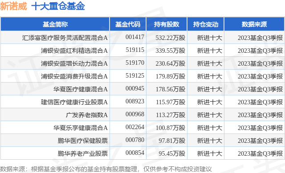
Task: Click the 新诺威 stock title
Action: coord(14,6)
